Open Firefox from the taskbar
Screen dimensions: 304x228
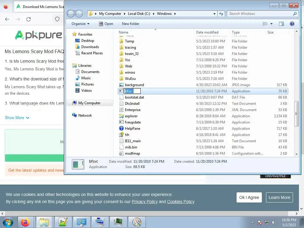click(x=26, y=222)
